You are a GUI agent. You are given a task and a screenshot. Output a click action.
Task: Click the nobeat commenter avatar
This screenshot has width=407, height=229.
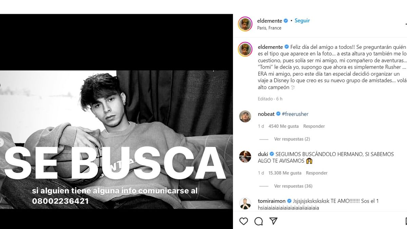click(x=245, y=116)
